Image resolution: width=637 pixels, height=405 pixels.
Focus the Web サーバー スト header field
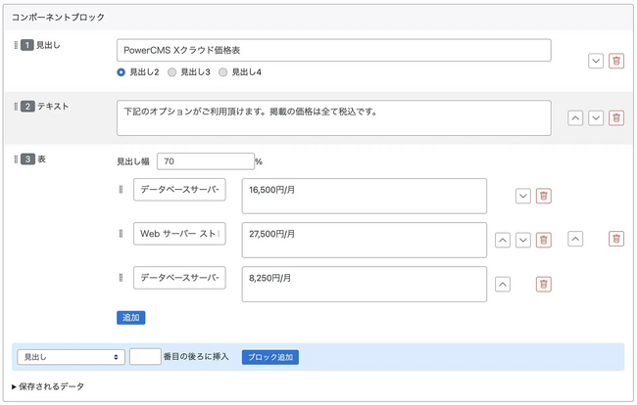(x=179, y=234)
